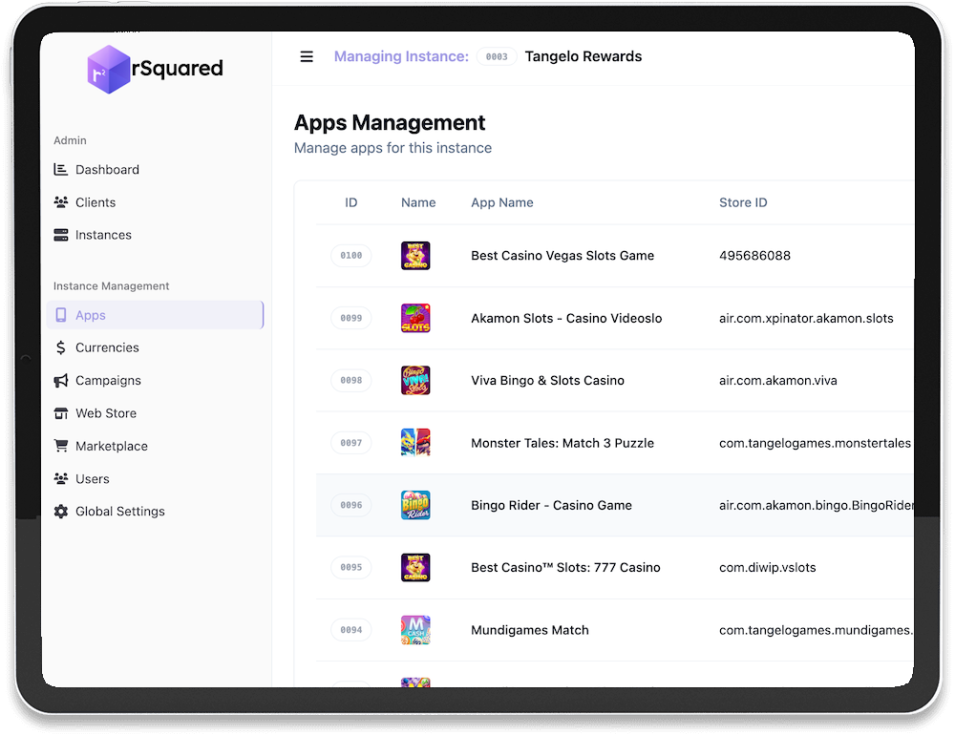Image resolution: width=955 pixels, height=735 pixels.
Task: Select the Campaigns megaphone icon
Action: [x=59, y=380]
